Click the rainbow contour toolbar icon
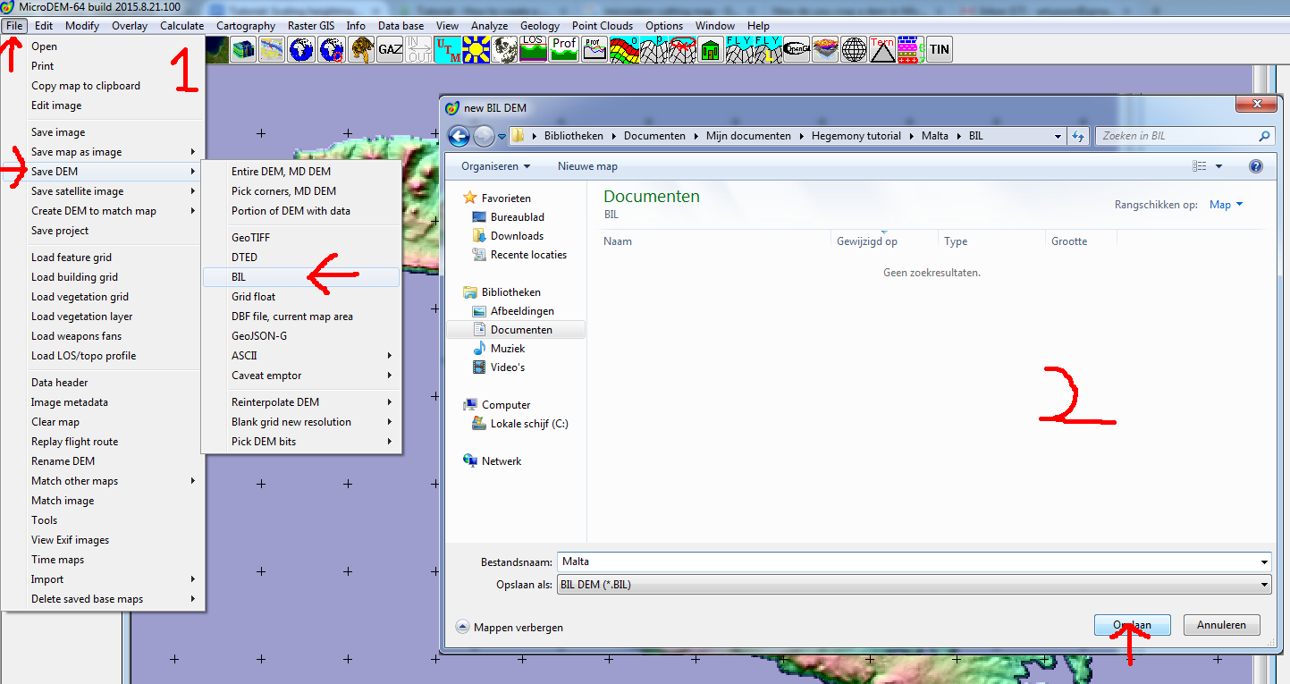The width and height of the screenshot is (1290, 684). click(623, 49)
